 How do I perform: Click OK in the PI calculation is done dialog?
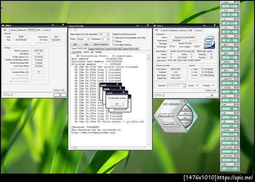click(117, 104)
